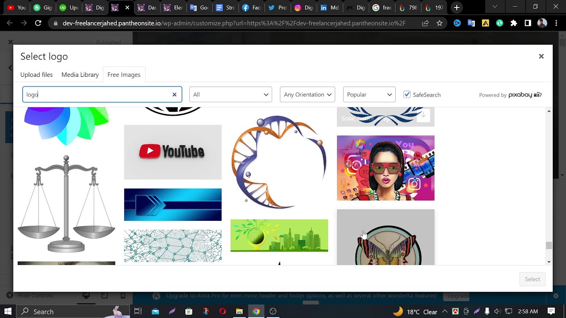The image size is (566, 318).
Task: Open File Explorer from the taskbar
Action: (239, 311)
